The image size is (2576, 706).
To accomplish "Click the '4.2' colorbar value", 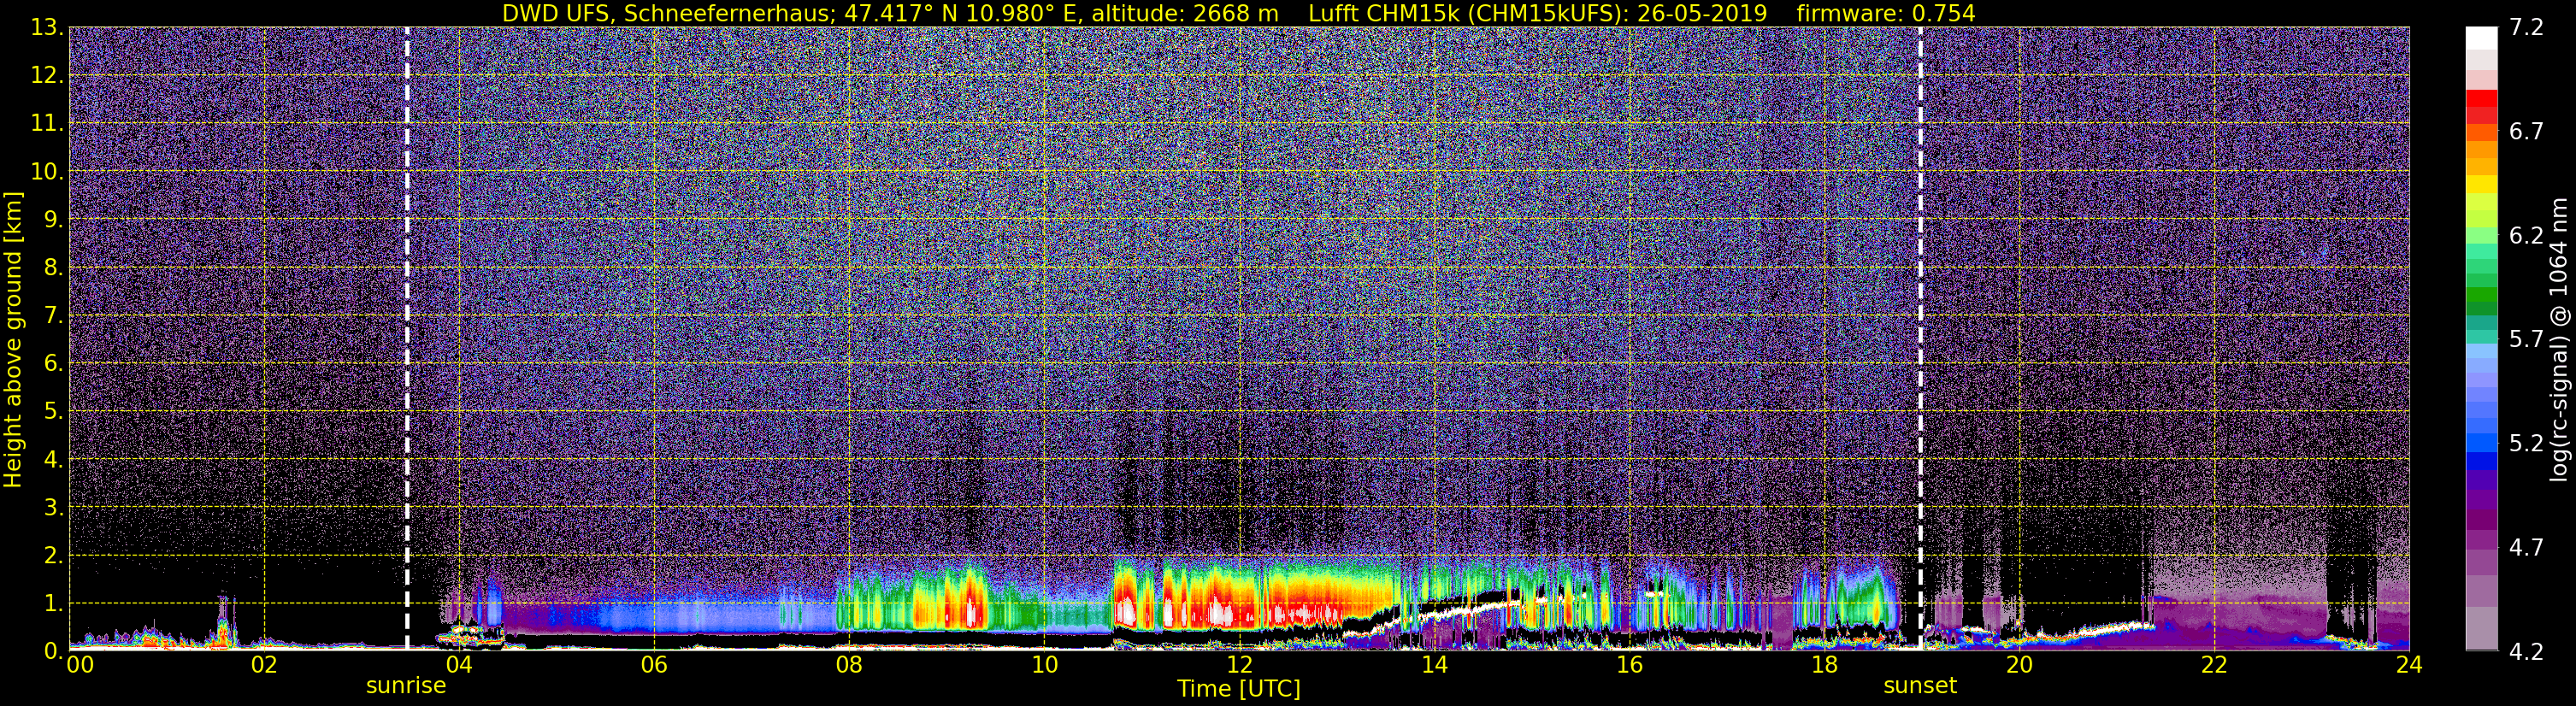I will pos(2526,652).
